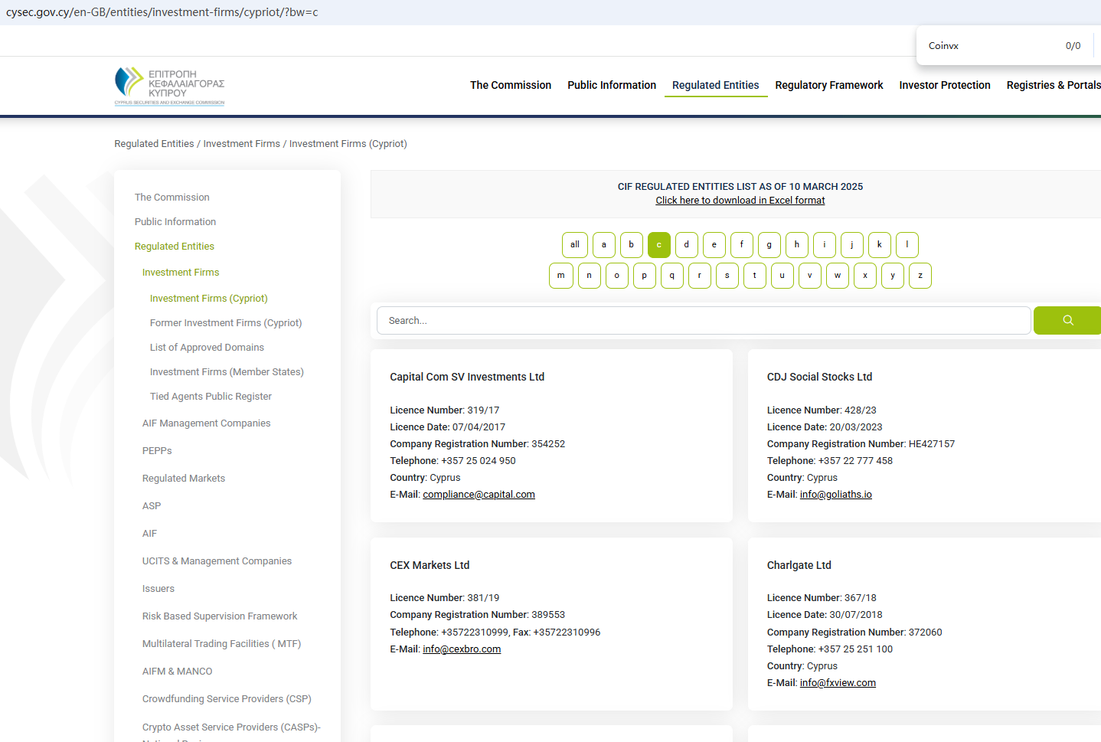Filter entities by letter a

(x=604, y=245)
